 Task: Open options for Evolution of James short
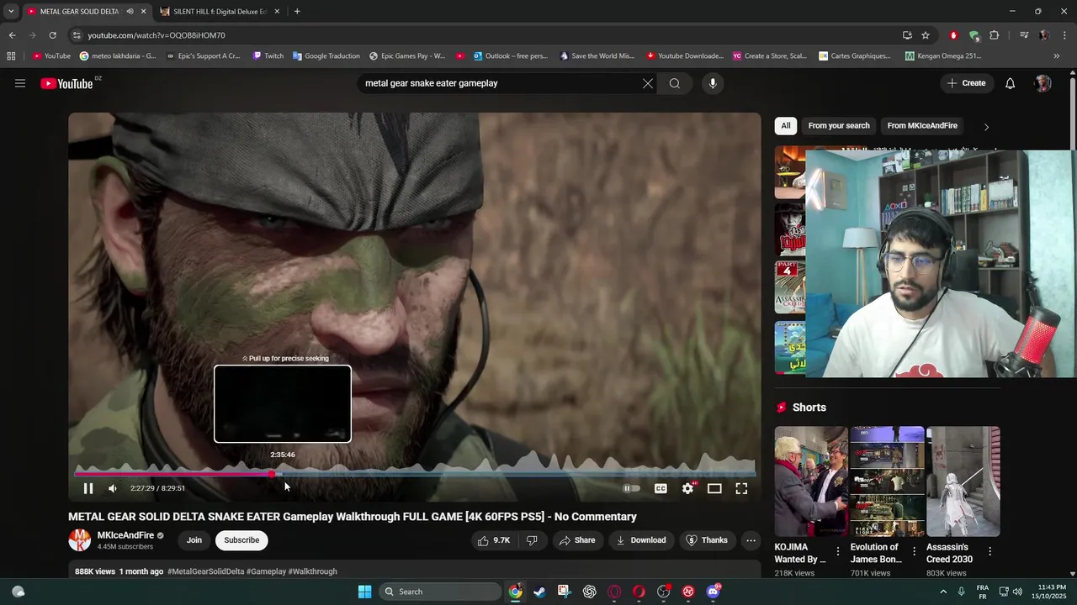(x=914, y=552)
